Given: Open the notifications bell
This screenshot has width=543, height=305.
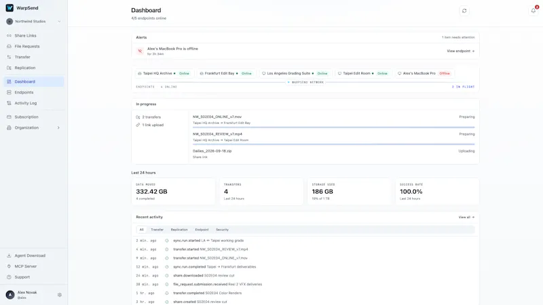Looking at the screenshot, I should (533, 11).
